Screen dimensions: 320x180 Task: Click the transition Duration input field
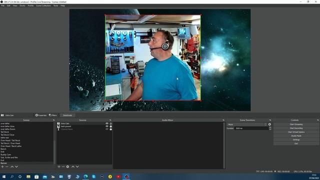point(251,128)
